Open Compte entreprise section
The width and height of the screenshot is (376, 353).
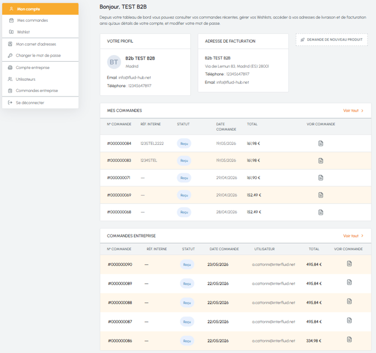40,68
